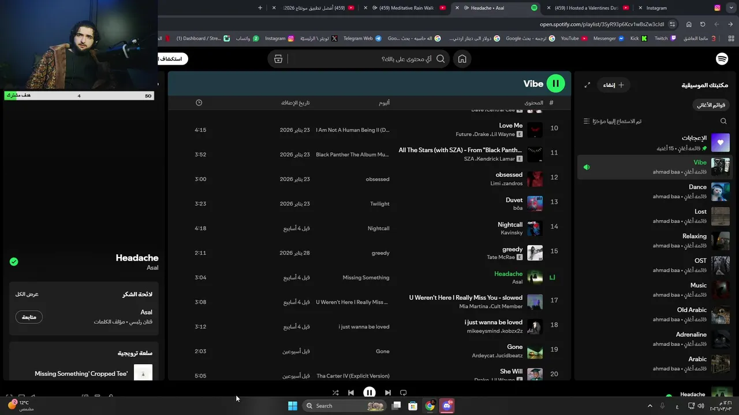Click the 'Duvet' album cover thumbnail
The width and height of the screenshot is (739, 415).
coord(535,203)
